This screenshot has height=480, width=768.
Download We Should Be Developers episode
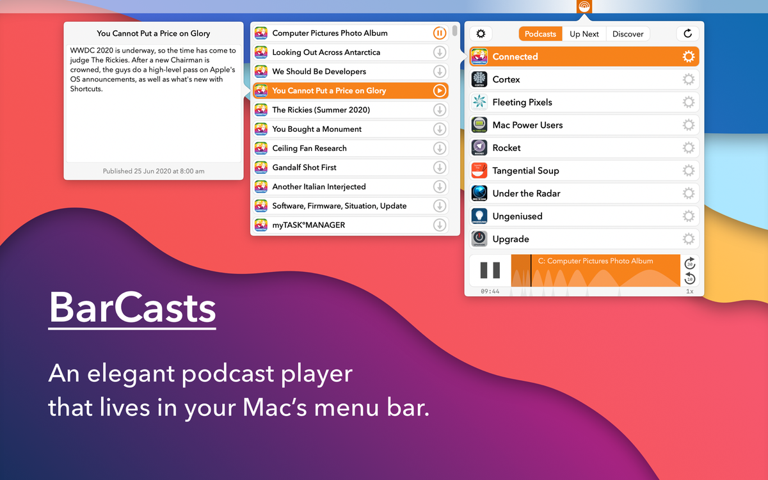point(440,72)
